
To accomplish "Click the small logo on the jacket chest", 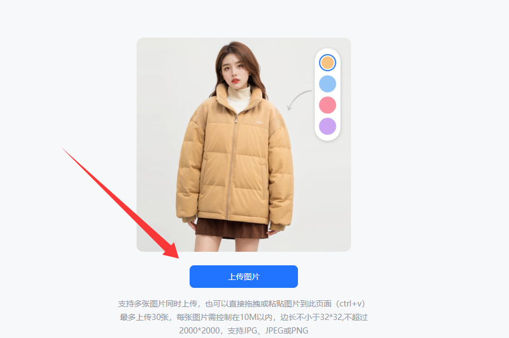I will pos(259,122).
